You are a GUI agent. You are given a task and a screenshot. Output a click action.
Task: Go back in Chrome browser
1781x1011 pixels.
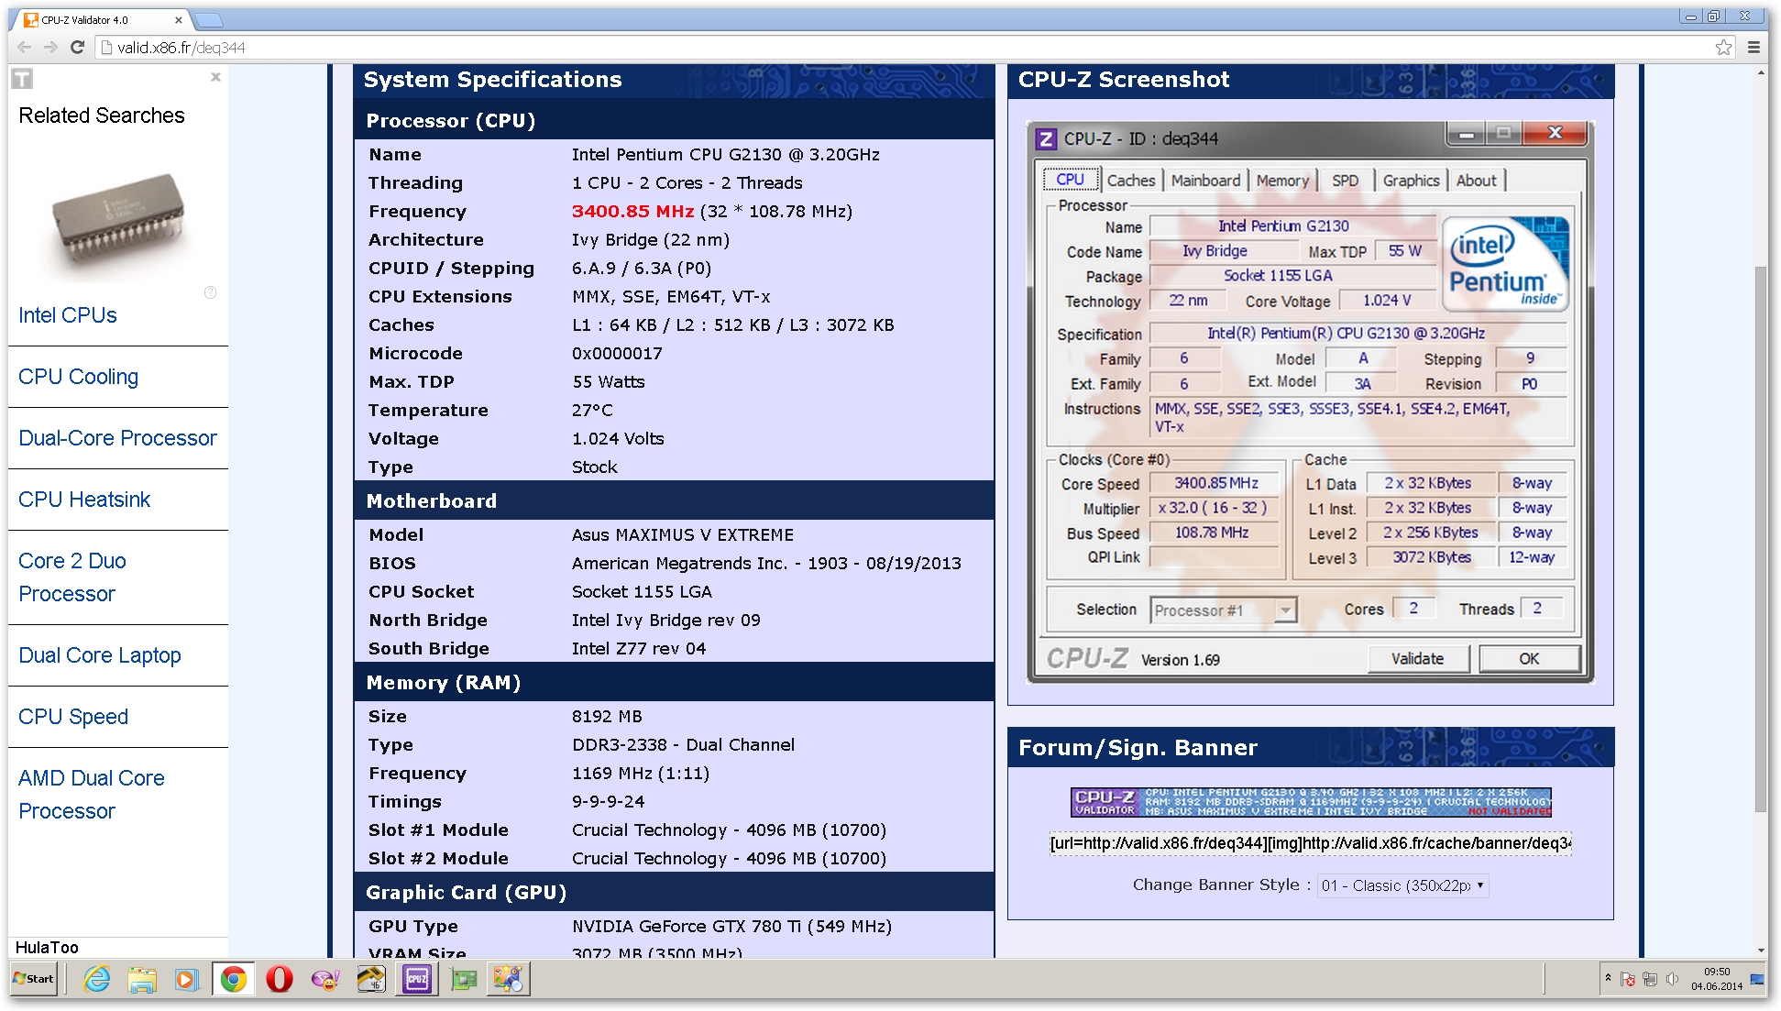click(25, 48)
